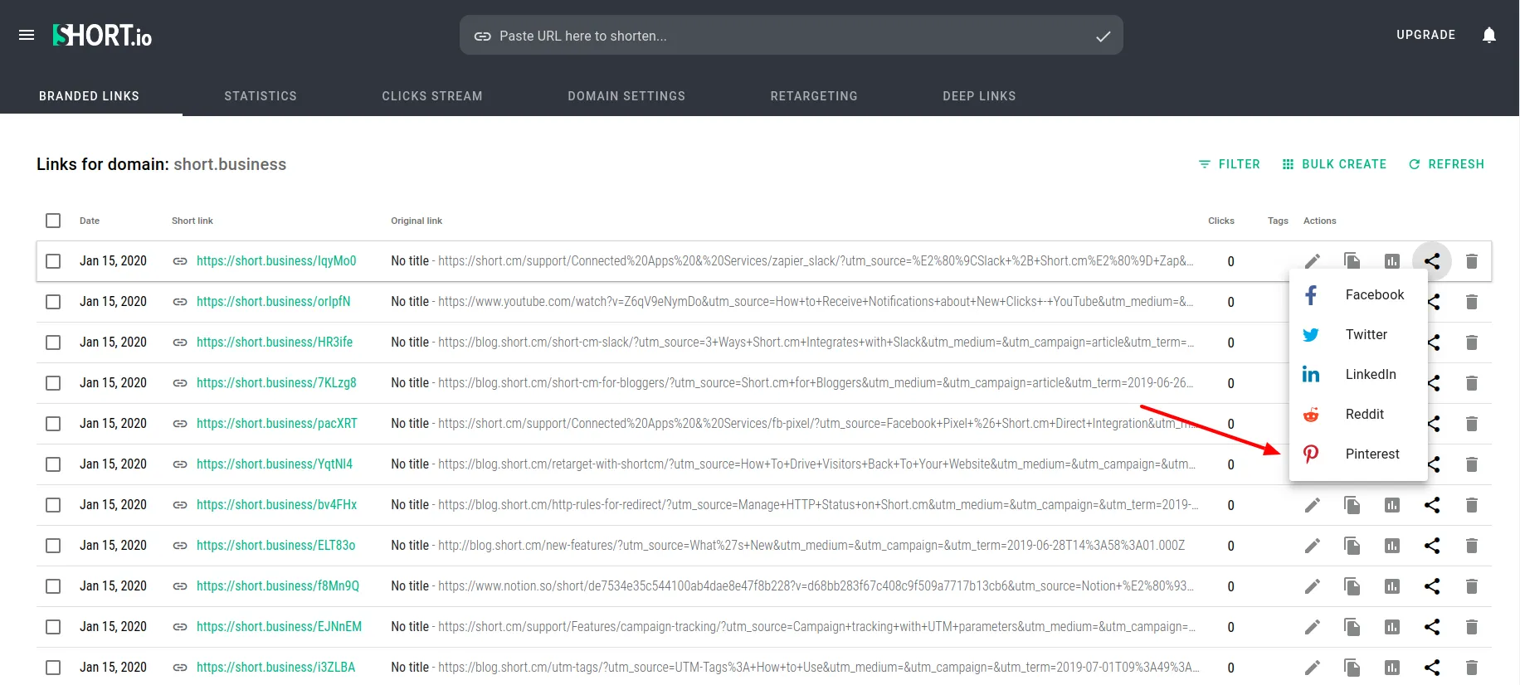Confirm URL with checkmark icon
This screenshot has width=1520, height=685.
pyautogui.click(x=1103, y=36)
